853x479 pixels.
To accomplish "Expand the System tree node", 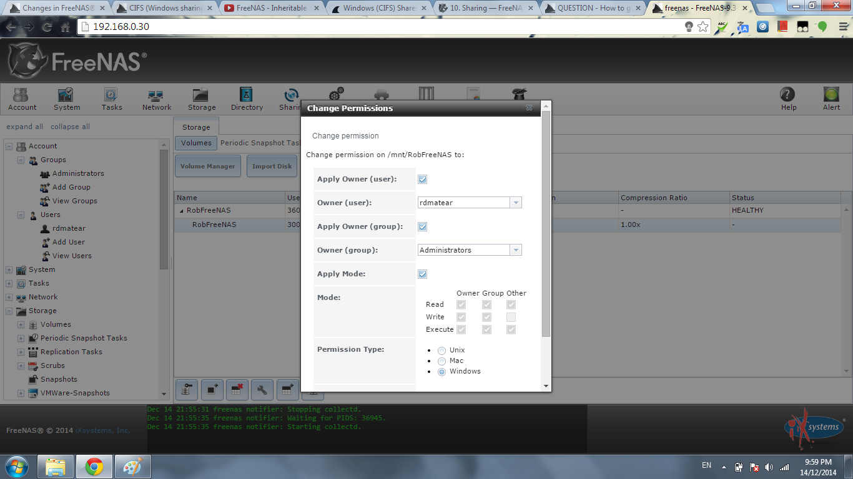I will click(9, 270).
